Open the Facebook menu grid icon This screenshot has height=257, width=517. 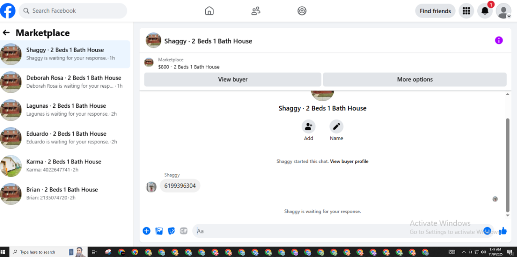click(x=466, y=11)
